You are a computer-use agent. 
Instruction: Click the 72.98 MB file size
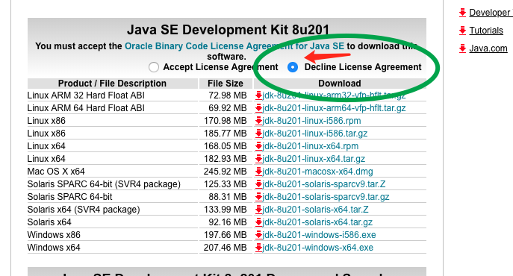pos(228,95)
